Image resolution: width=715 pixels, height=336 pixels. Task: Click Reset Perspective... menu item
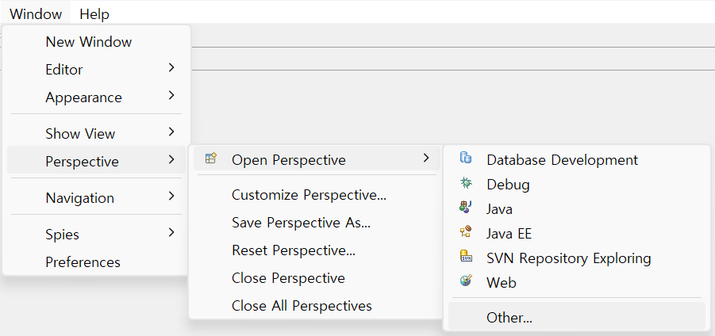(293, 250)
